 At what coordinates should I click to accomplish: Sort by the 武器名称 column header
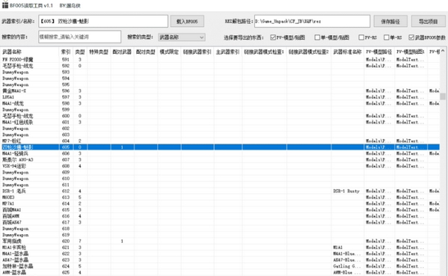point(30,52)
